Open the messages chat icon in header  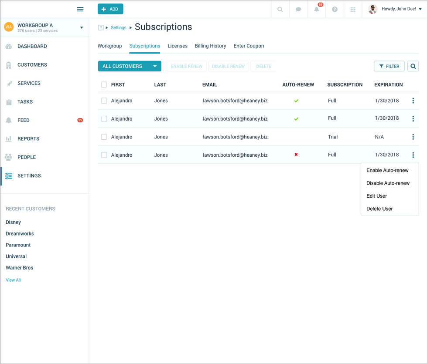[298, 9]
